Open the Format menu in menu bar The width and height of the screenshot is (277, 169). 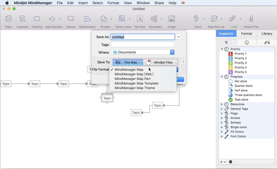tap(113, 3)
